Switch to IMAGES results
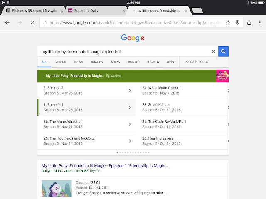The image size is (266, 199). (97, 62)
